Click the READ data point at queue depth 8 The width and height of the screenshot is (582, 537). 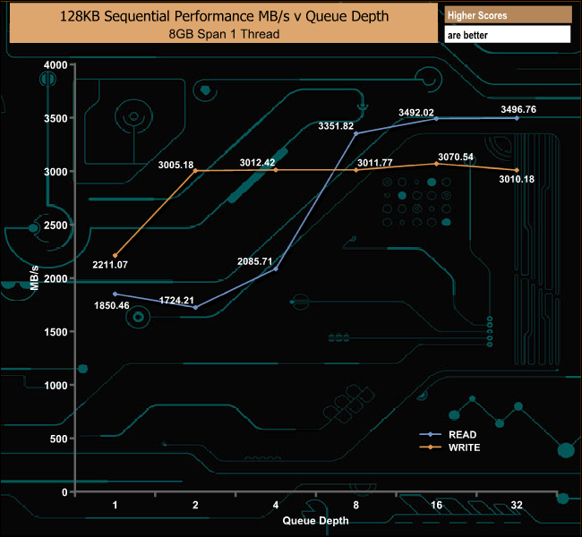pyautogui.click(x=356, y=133)
